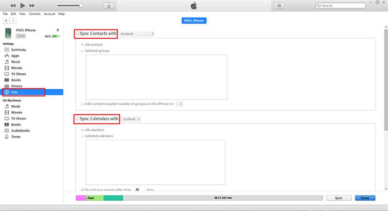Go back with the left arrow
The width and height of the screenshot is (388, 211).
point(6,21)
